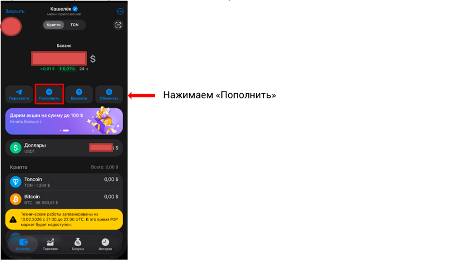
Task: Open the Доллары USDT balance row
Action: click(x=64, y=148)
